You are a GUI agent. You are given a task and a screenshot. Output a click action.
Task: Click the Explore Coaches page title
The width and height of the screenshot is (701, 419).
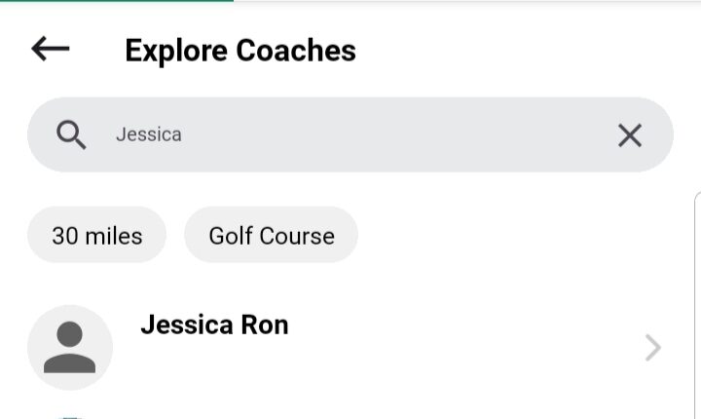coord(240,50)
